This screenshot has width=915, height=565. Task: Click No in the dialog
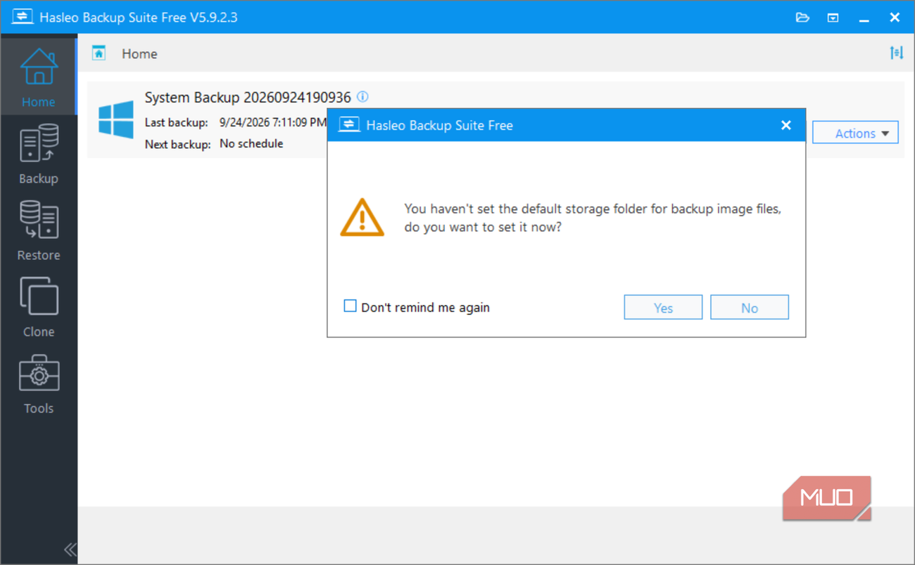750,308
